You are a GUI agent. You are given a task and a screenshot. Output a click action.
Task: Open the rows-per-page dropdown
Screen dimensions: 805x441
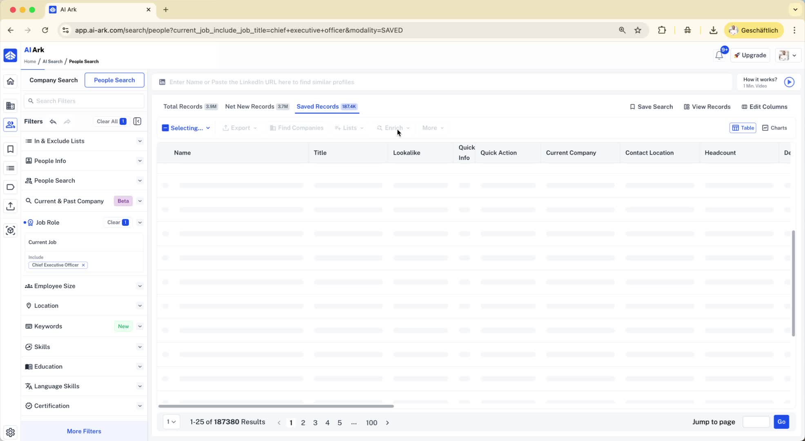click(x=171, y=422)
